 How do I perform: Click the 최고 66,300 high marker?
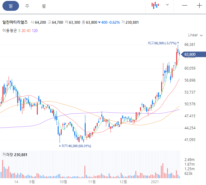point(163,43)
